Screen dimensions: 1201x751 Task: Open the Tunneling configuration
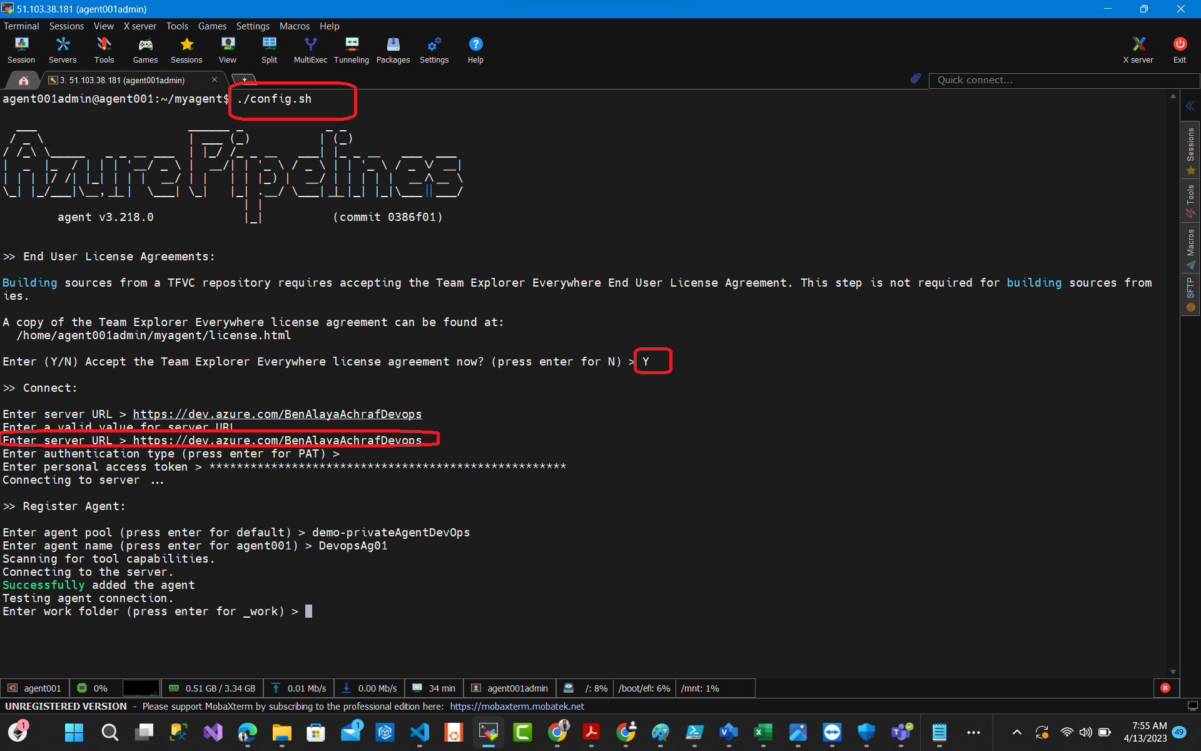[351, 49]
